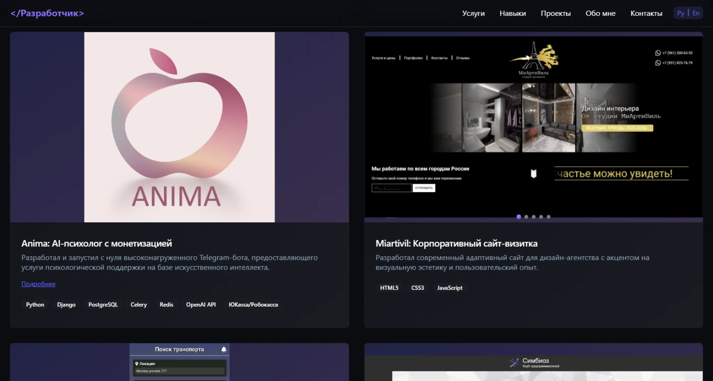The image size is (713, 381).
Task: Click the WhatsApp icon beside +7 (951) number
Action: [657, 63]
